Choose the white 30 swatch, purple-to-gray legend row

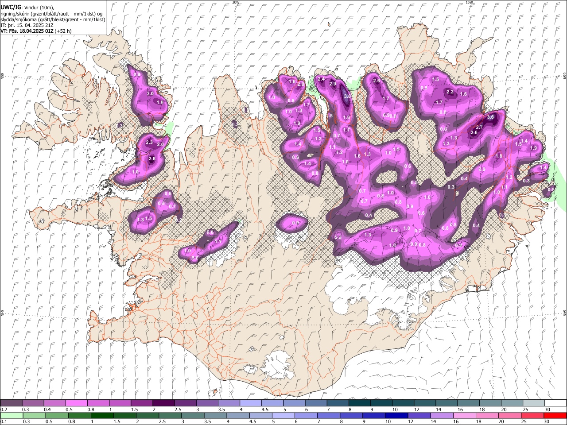[555, 403]
